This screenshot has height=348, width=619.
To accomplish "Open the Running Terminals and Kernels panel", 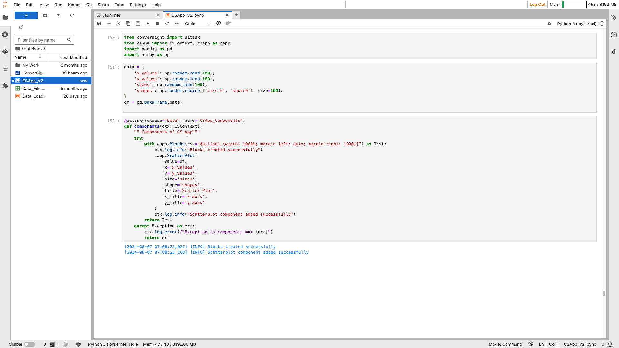I will pyautogui.click(x=5, y=34).
